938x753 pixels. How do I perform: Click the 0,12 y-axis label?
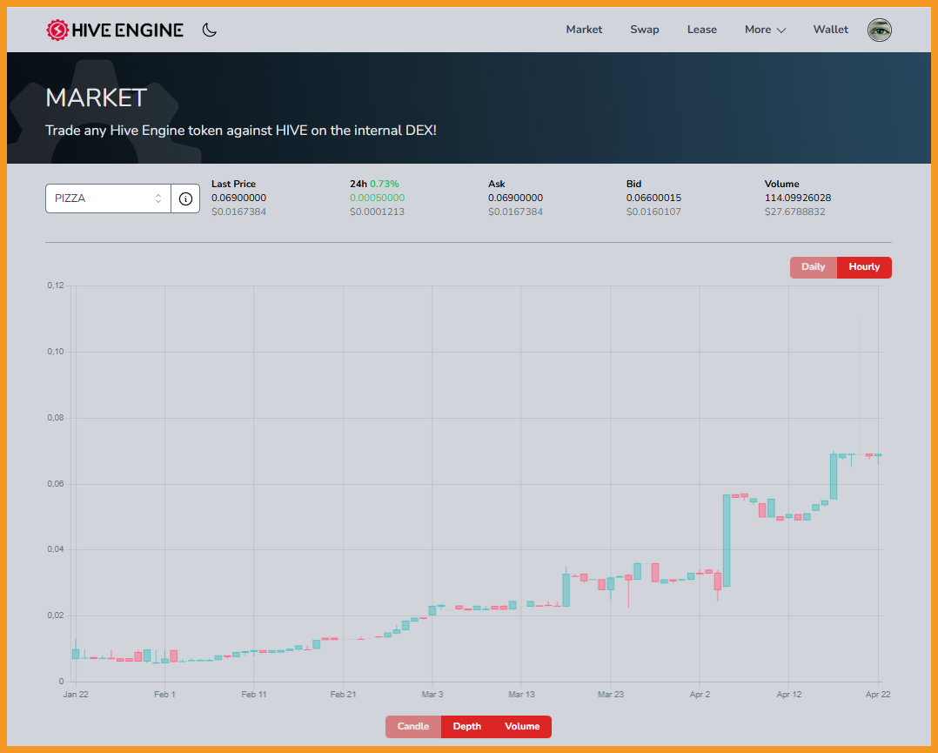[x=56, y=286]
